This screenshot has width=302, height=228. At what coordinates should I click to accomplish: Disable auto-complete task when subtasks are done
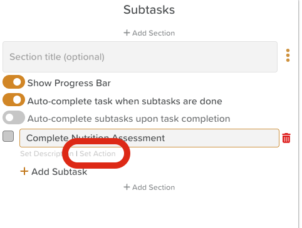[x=14, y=100]
